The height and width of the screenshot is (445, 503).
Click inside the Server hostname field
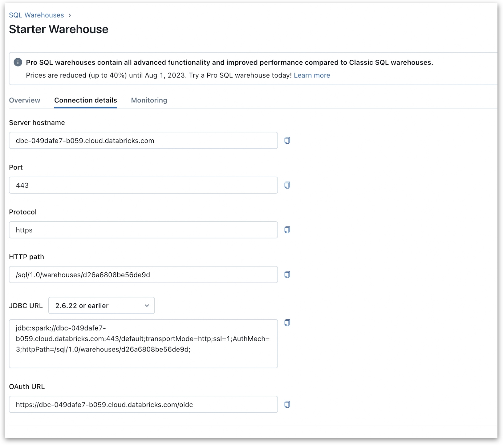click(143, 141)
